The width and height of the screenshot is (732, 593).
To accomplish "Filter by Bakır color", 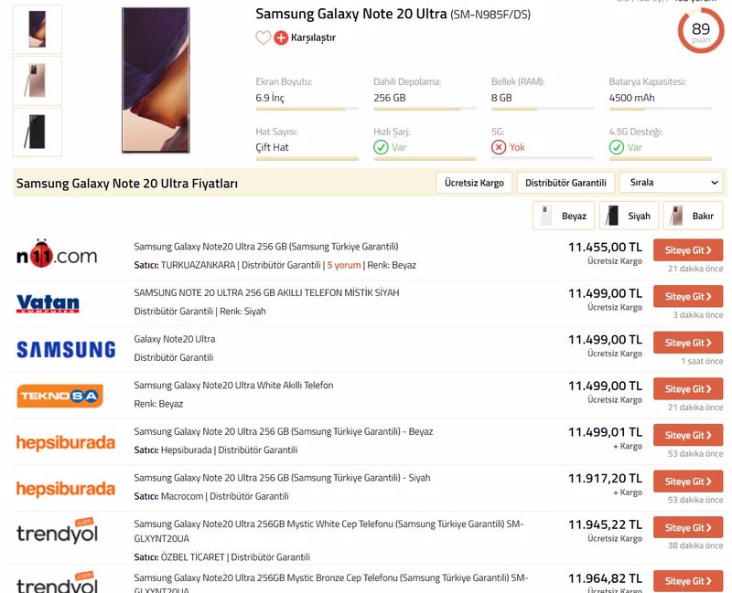I will [693, 216].
